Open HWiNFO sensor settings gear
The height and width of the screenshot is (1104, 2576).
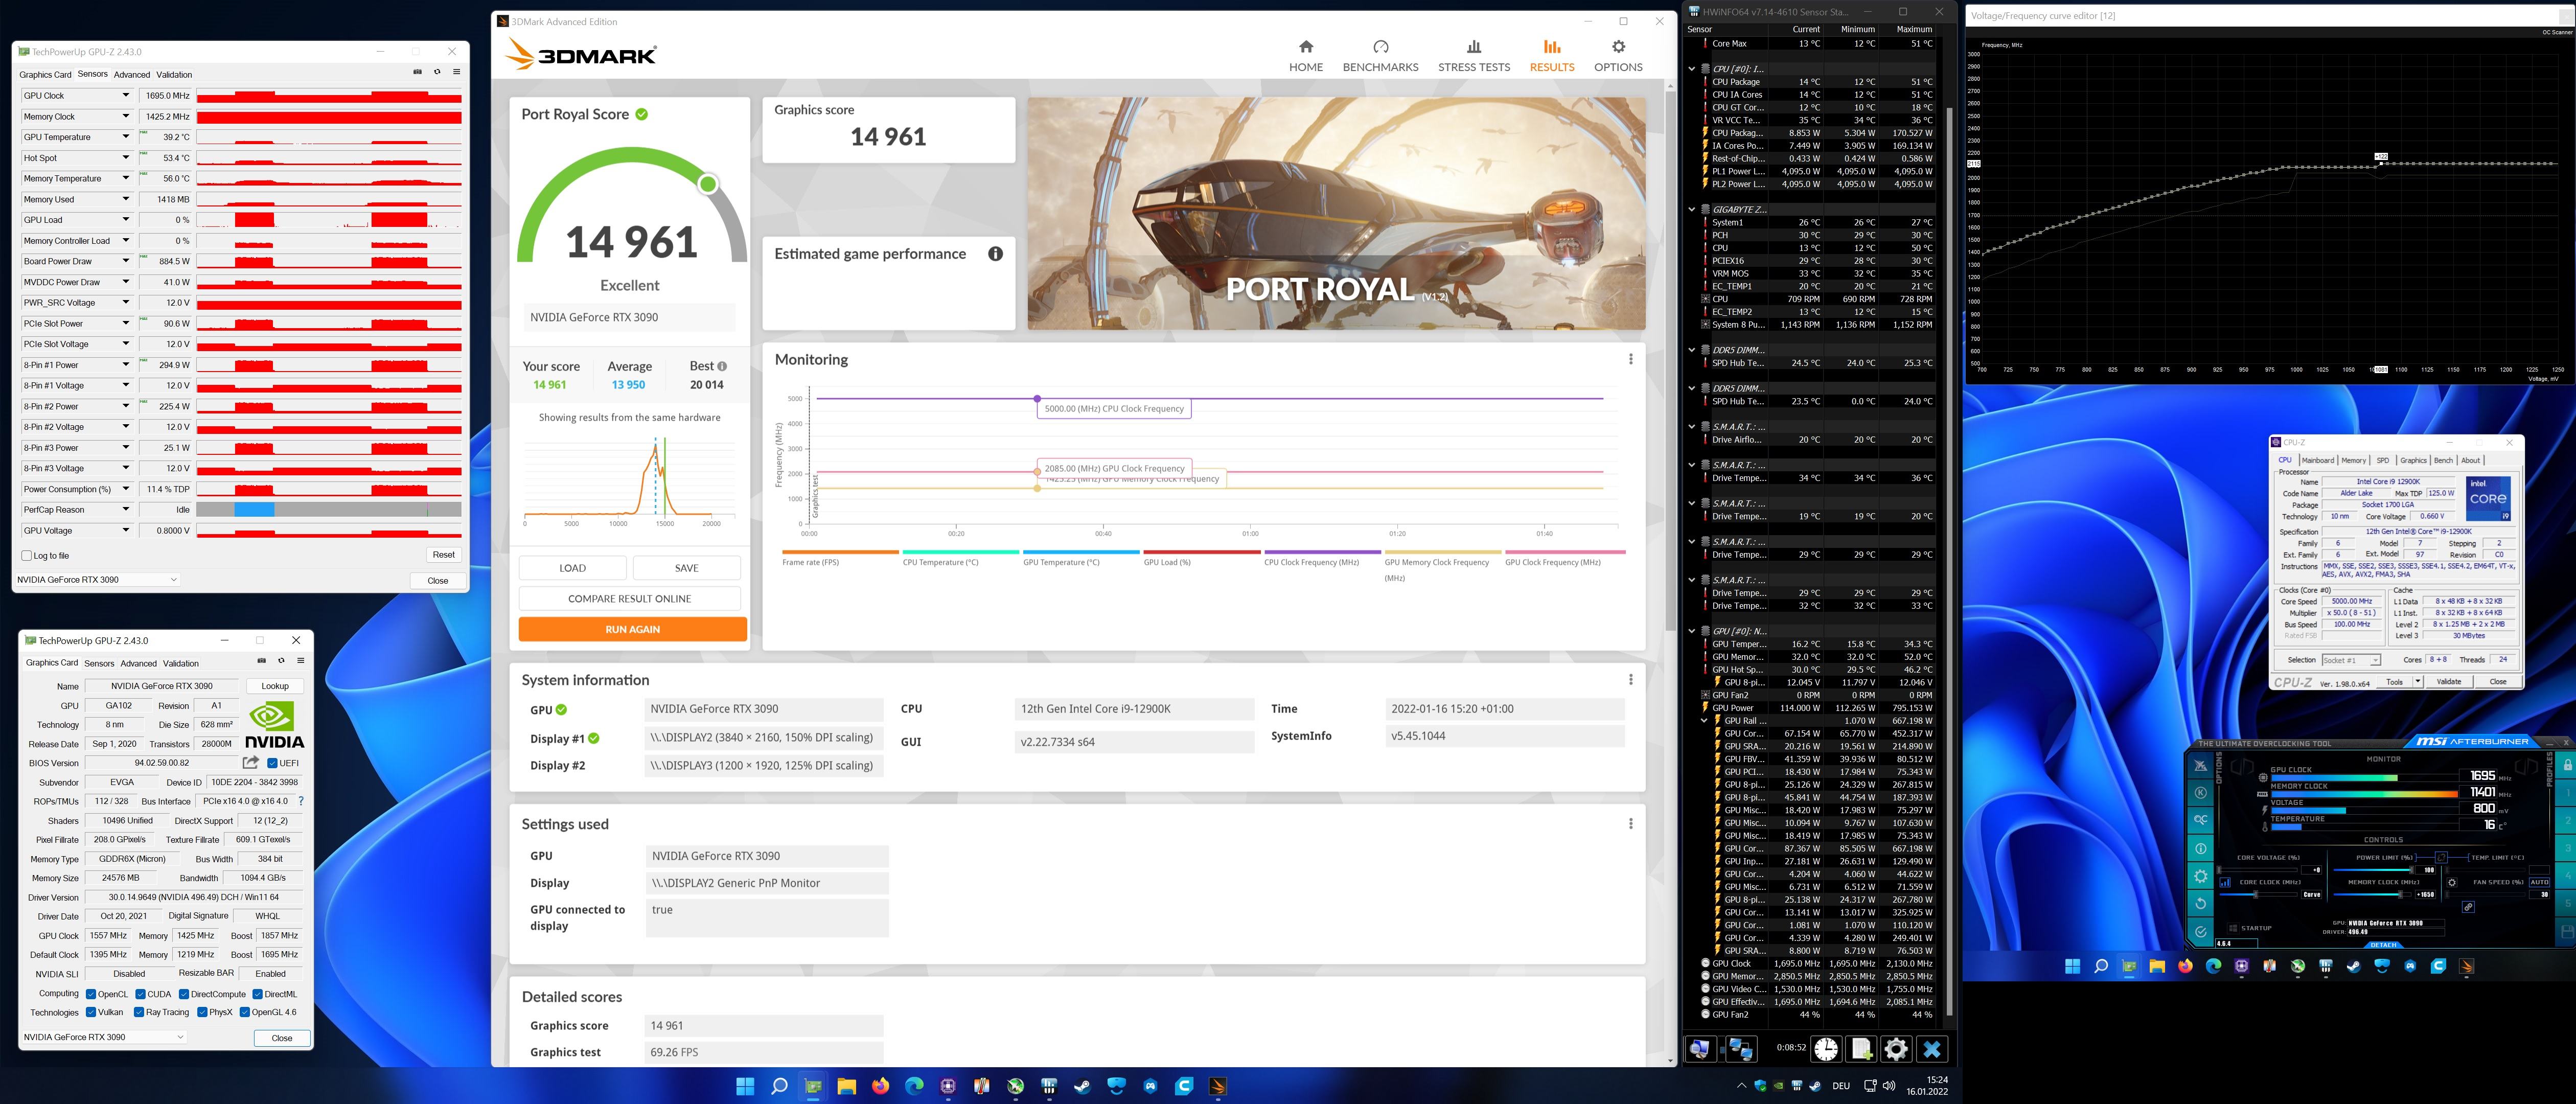pyautogui.click(x=1896, y=1049)
